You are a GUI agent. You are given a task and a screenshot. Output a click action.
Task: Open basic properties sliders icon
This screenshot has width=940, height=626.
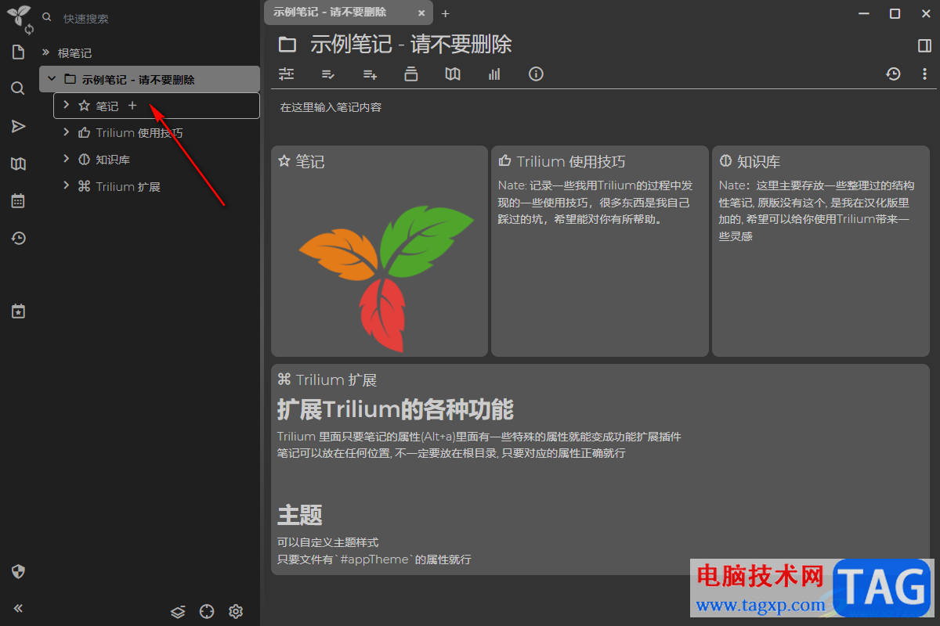287,74
